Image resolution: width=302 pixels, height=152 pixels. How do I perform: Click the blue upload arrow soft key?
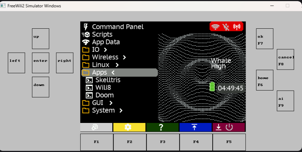[x=195, y=127]
